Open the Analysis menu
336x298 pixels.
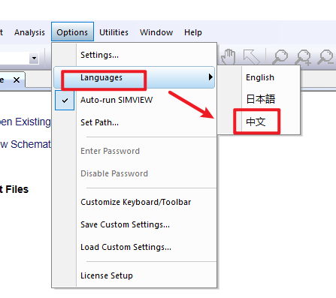pos(29,32)
